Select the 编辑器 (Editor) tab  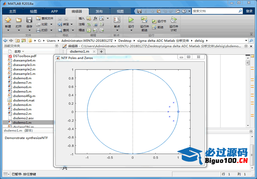point(77,11)
